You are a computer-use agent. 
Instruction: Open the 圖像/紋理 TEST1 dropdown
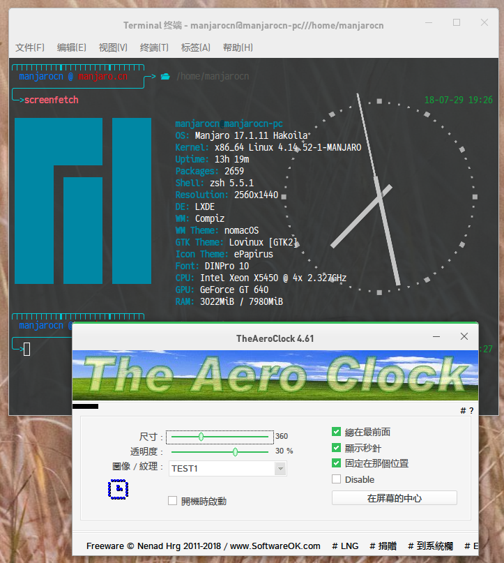click(228, 469)
